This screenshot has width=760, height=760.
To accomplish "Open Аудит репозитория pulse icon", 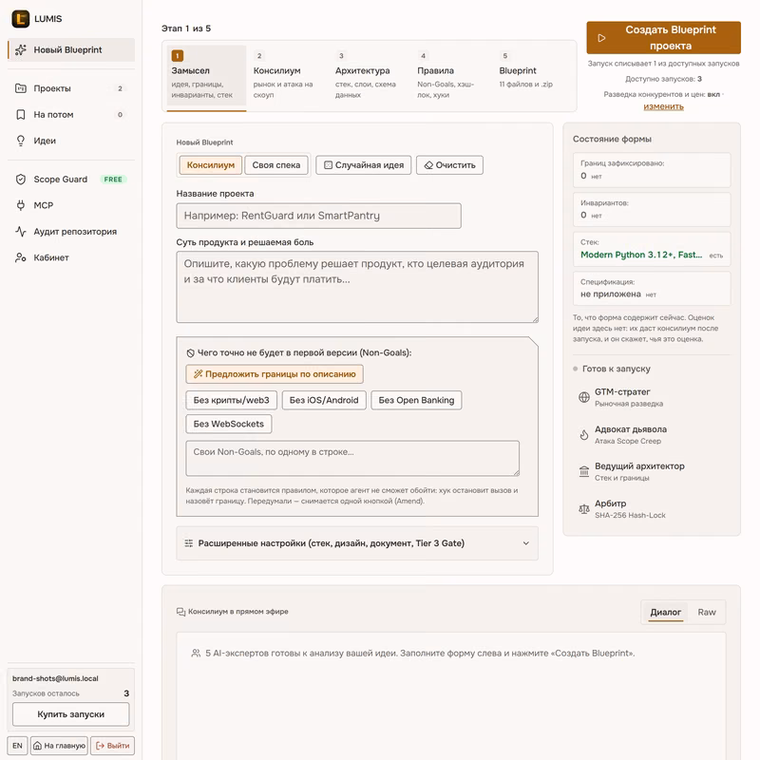I will 20,231.
